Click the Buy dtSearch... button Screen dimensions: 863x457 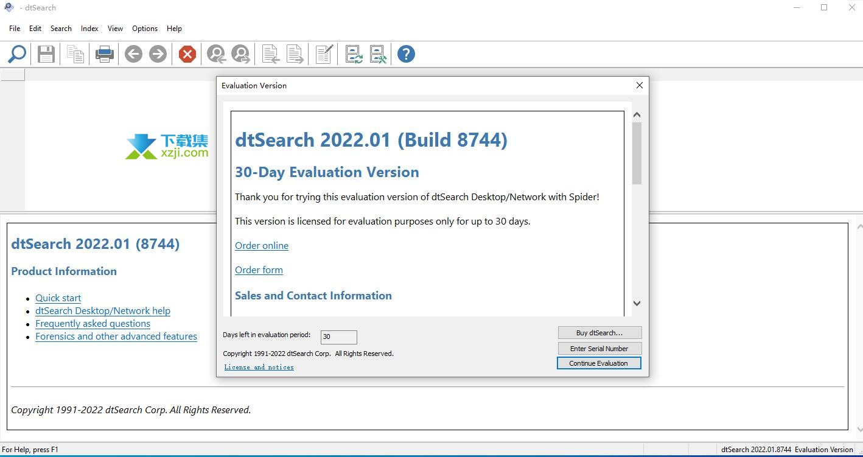click(599, 333)
